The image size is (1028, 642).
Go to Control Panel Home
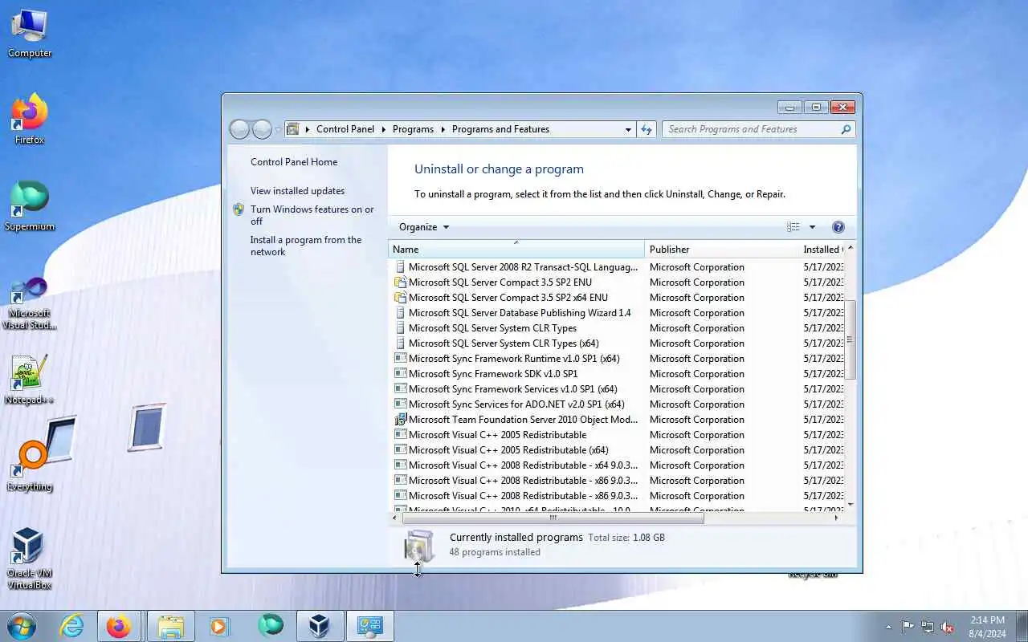294,162
